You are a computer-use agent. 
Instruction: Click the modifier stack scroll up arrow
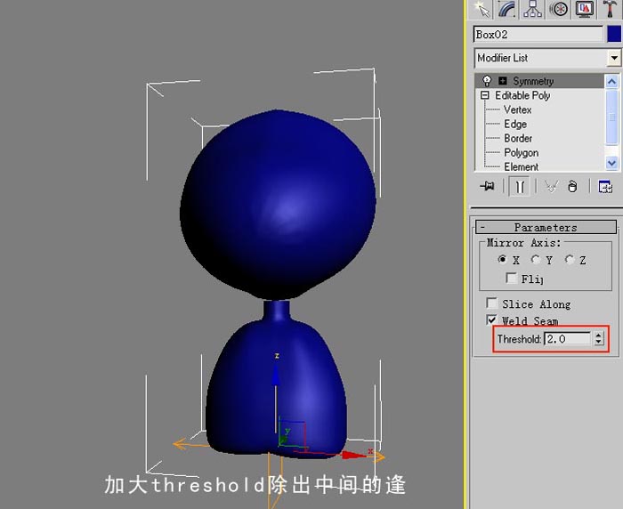pyautogui.click(x=612, y=82)
